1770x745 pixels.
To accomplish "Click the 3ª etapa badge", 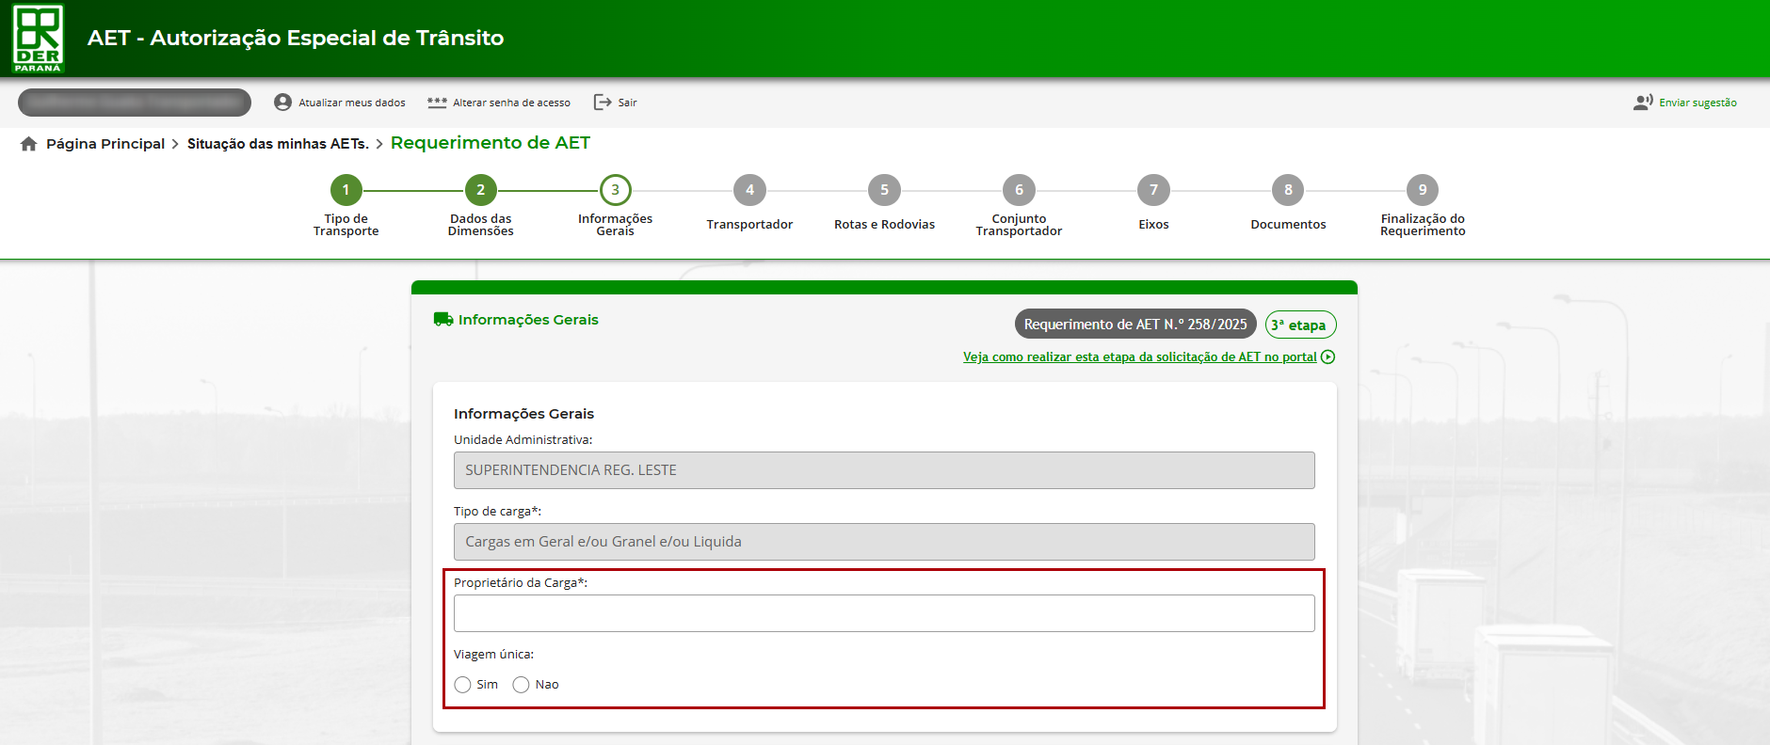I will point(1300,325).
